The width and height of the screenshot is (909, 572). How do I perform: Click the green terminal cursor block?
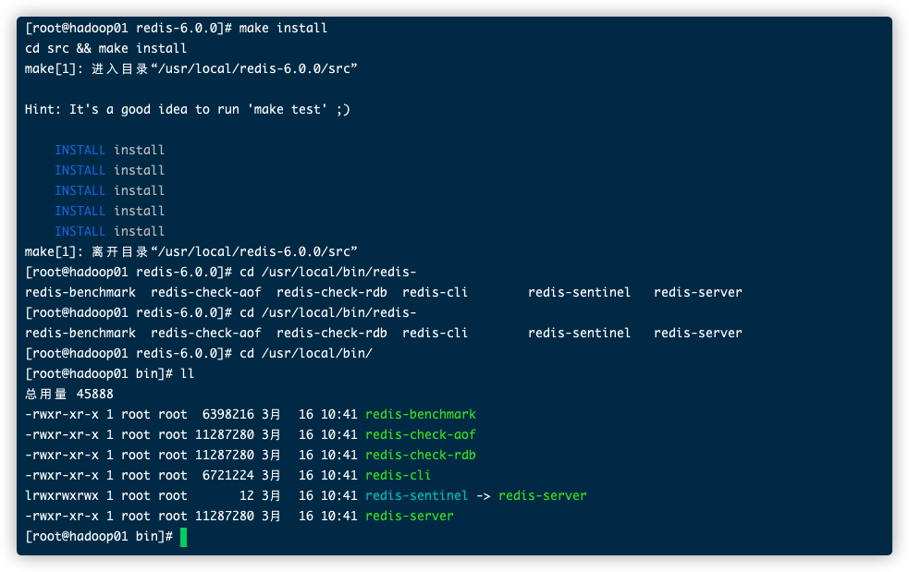(x=183, y=537)
